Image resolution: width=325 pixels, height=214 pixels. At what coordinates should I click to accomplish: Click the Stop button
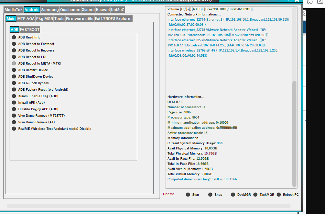point(192,194)
